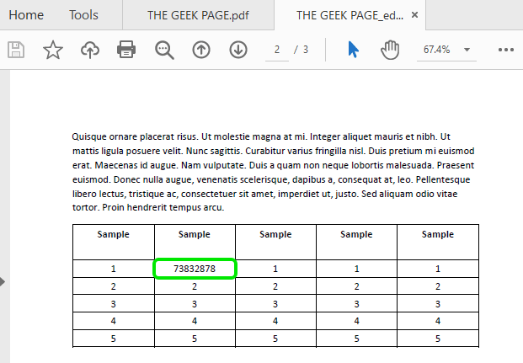The height and width of the screenshot is (363, 523).
Task: Click the page number input field
Action: 277,50
